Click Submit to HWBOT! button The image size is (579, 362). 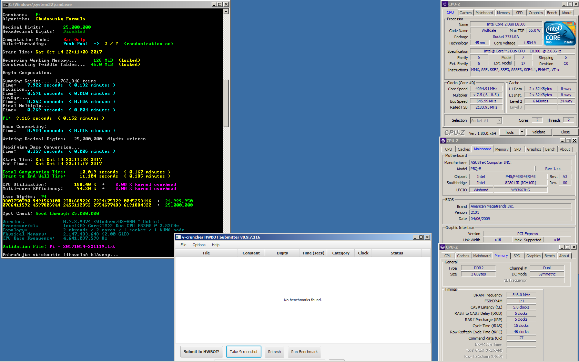[x=201, y=352]
